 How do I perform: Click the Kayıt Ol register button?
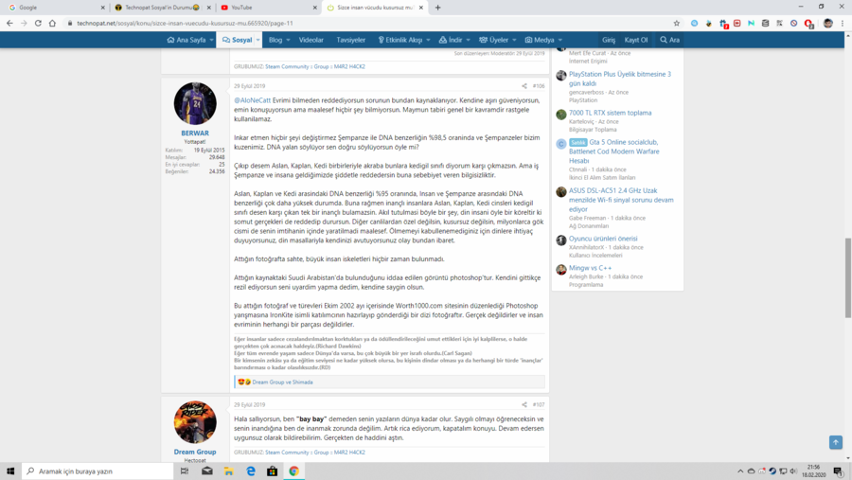pyautogui.click(x=636, y=40)
